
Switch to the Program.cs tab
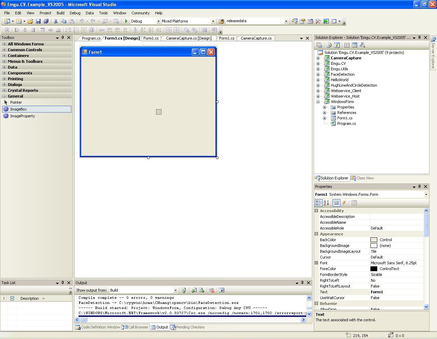pos(91,38)
